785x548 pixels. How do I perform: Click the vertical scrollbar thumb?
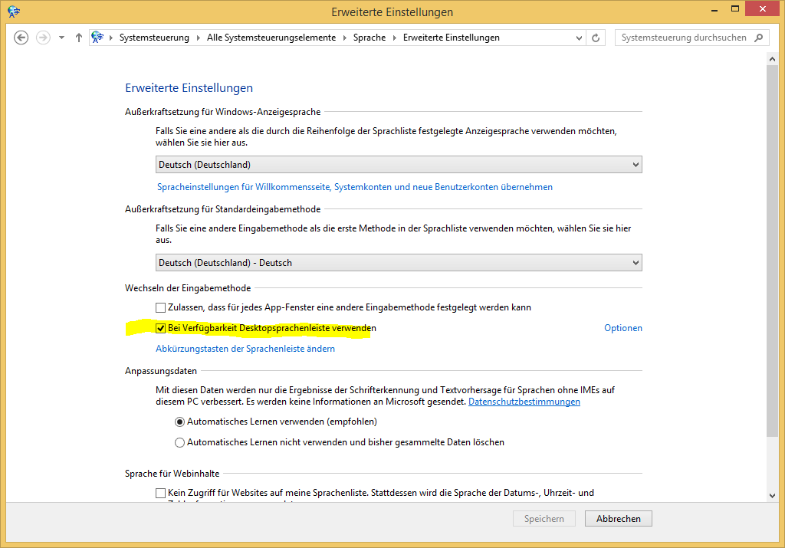click(x=772, y=250)
